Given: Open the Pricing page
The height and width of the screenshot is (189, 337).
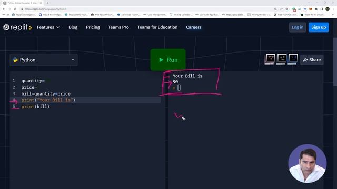Looking at the screenshot, I should click(x=93, y=27).
